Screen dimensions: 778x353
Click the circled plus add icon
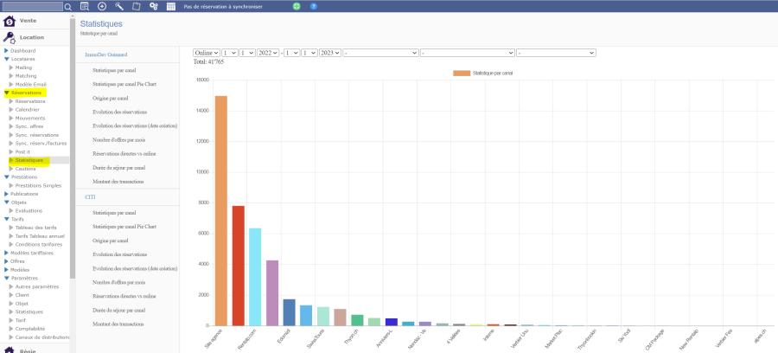click(102, 6)
